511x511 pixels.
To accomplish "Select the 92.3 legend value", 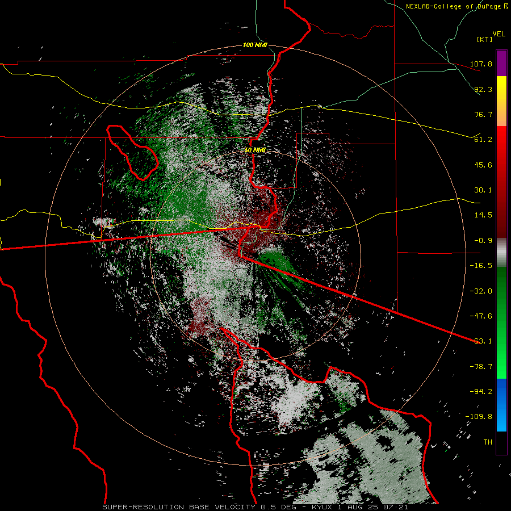I will pos(483,89).
